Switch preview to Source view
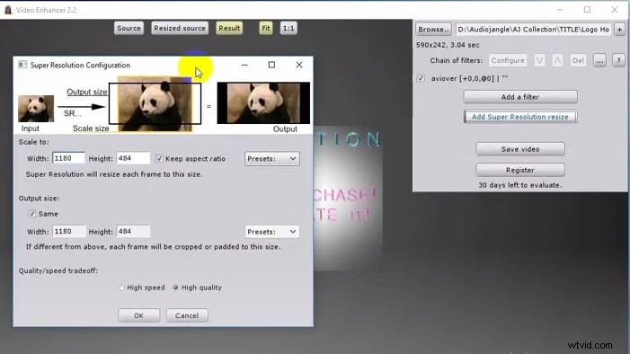Viewport: 630px width, 354px height. click(x=129, y=28)
